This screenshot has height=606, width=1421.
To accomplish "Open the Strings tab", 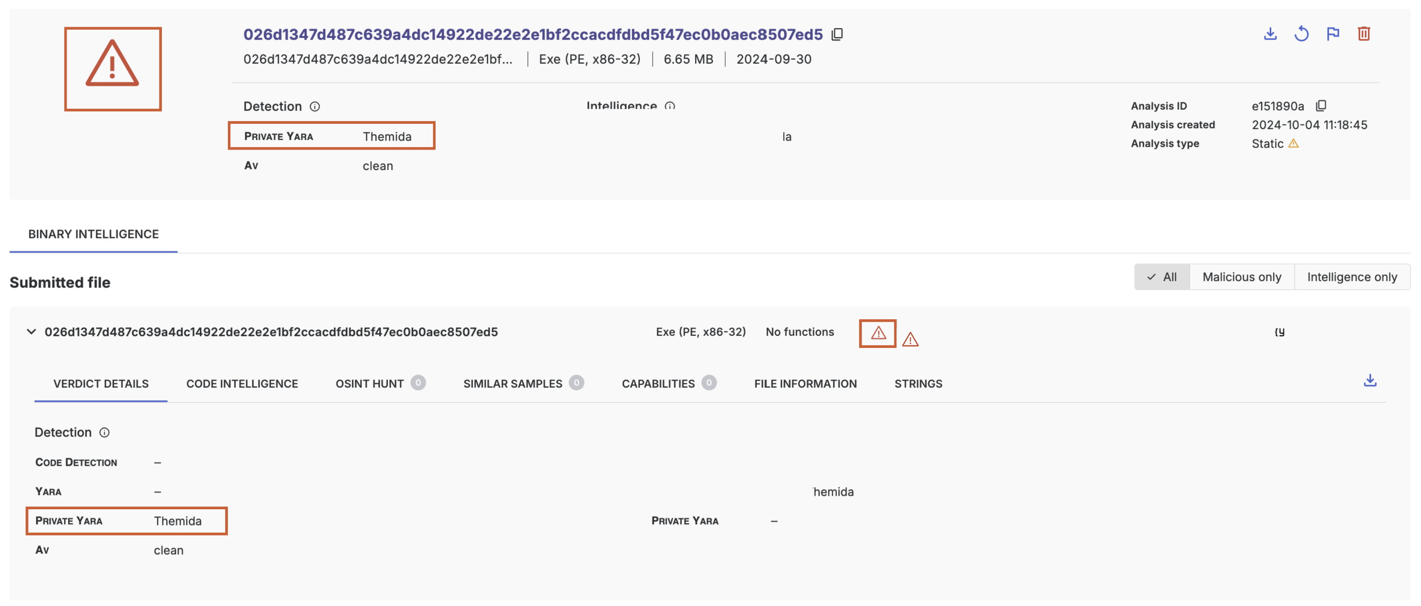I will pos(918,384).
